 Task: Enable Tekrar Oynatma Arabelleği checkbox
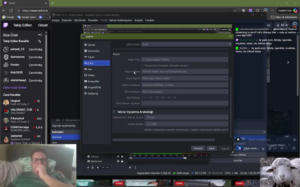click(114, 112)
